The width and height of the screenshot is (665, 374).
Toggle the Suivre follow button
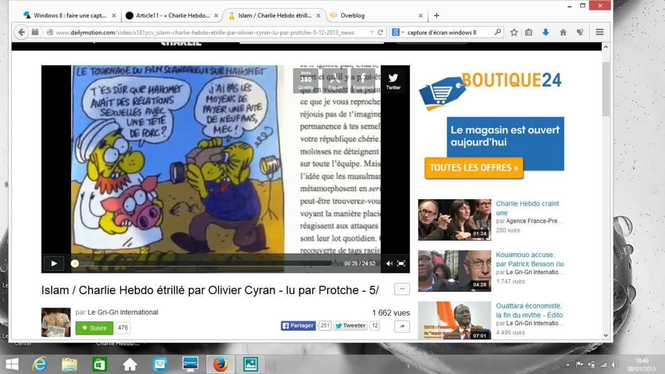[x=94, y=328]
